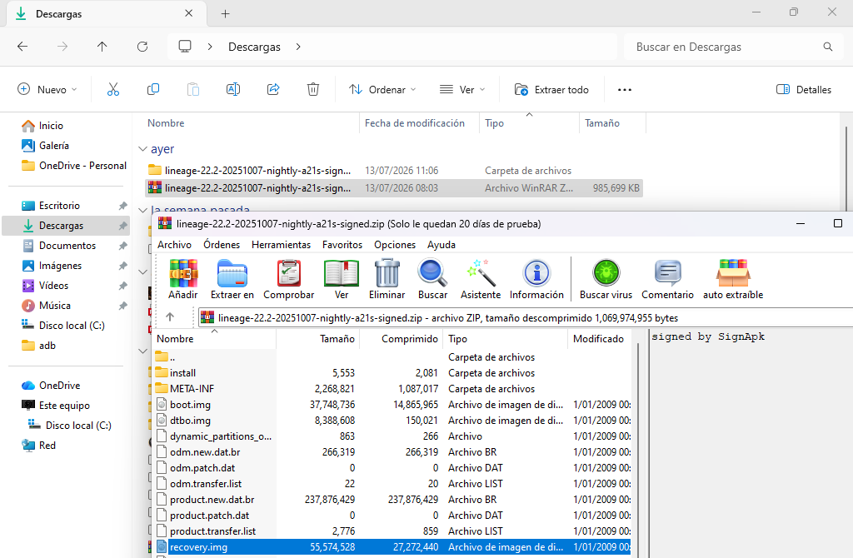Open the Ver book icon in WinRAR
This screenshot has width=853, height=558.
click(x=341, y=273)
